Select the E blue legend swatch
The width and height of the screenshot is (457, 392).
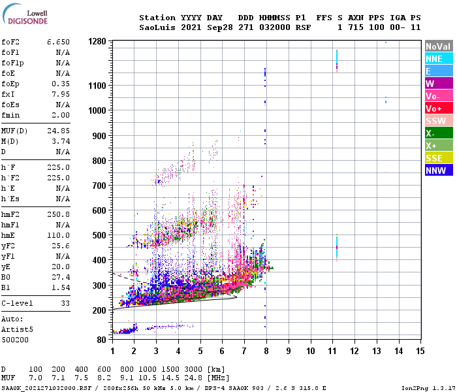pyautogui.click(x=439, y=71)
